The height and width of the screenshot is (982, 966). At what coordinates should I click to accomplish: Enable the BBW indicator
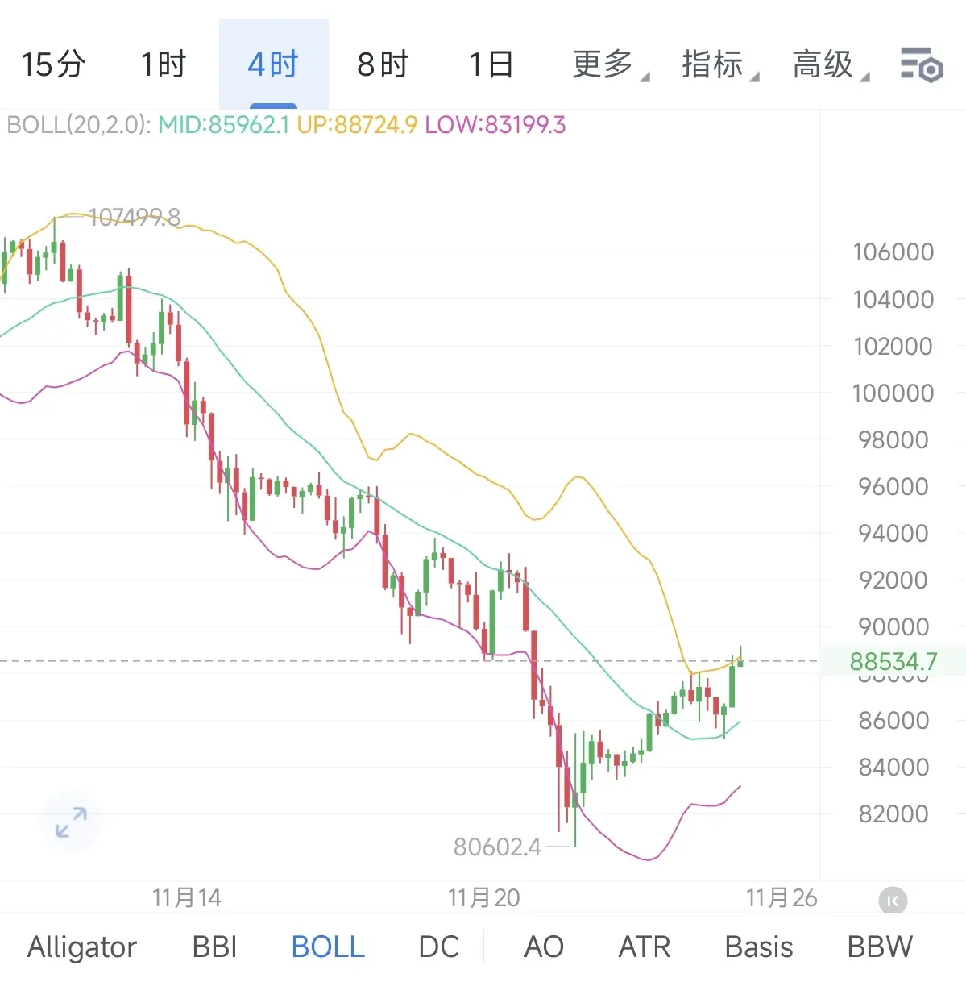(x=880, y=947)
